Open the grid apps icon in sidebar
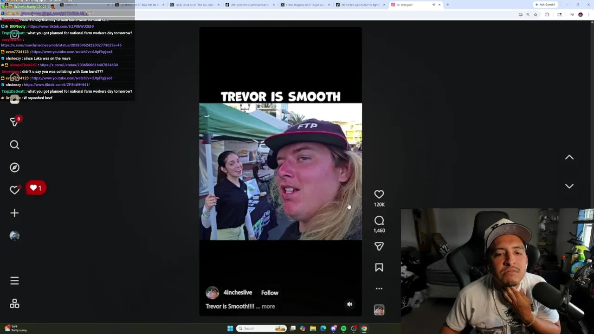The image size is (594, 334). 14,304
